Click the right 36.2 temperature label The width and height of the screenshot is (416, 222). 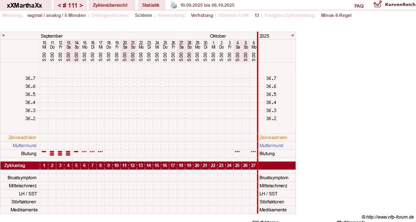271,118
